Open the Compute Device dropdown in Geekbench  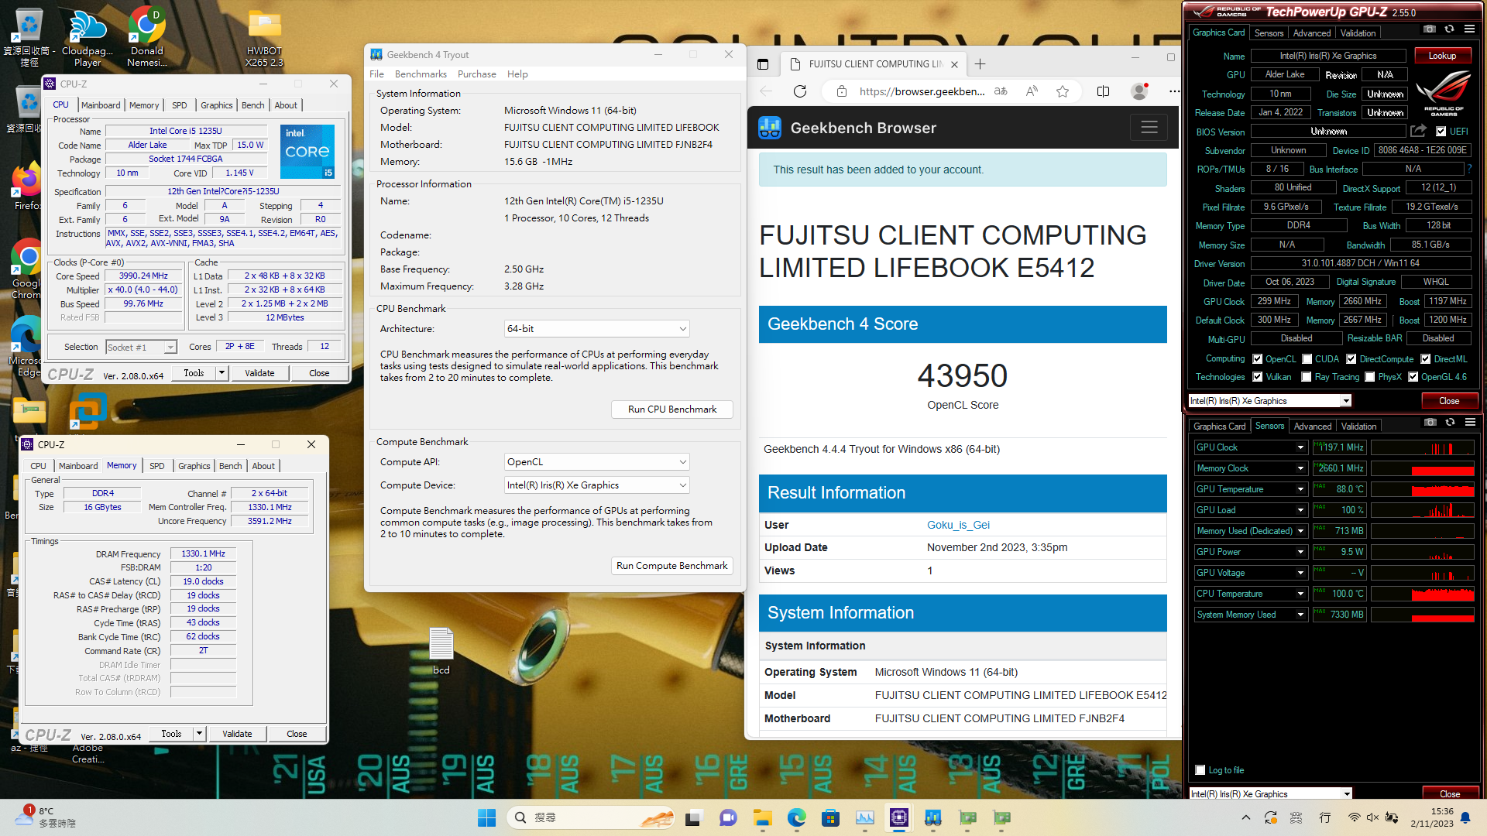[x=596, y=485]
